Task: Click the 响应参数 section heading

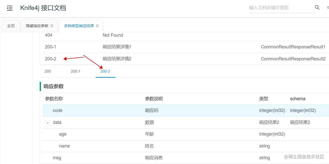Action: tap(54, 86)
